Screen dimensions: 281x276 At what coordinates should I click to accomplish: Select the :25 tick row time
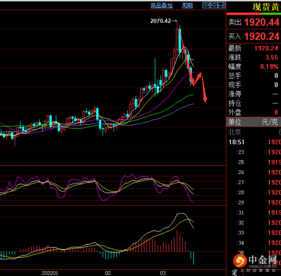coord(240,162)
